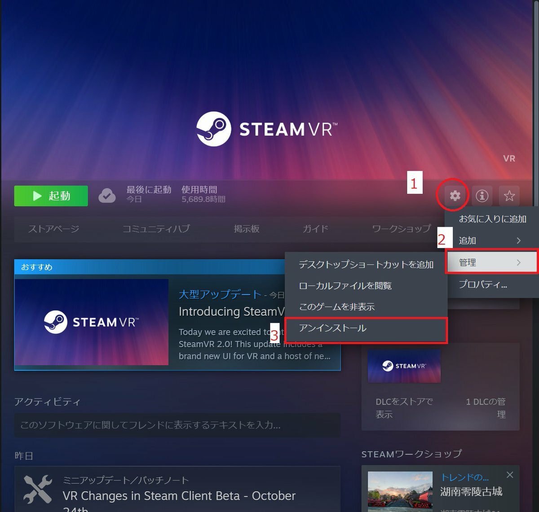Image resolution: width=539 pixels, height=512 pixels.
Task: Open the 湖南零陵古城 workshop thumbnail
Action: [400, 491]
